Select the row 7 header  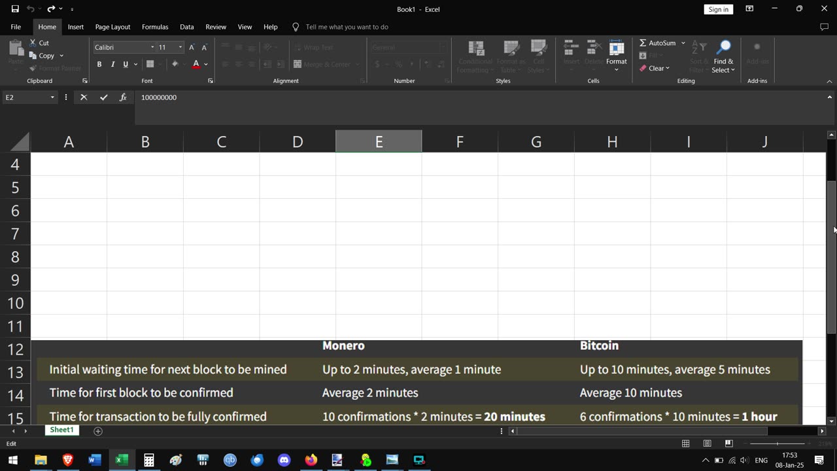coord(15,234)
